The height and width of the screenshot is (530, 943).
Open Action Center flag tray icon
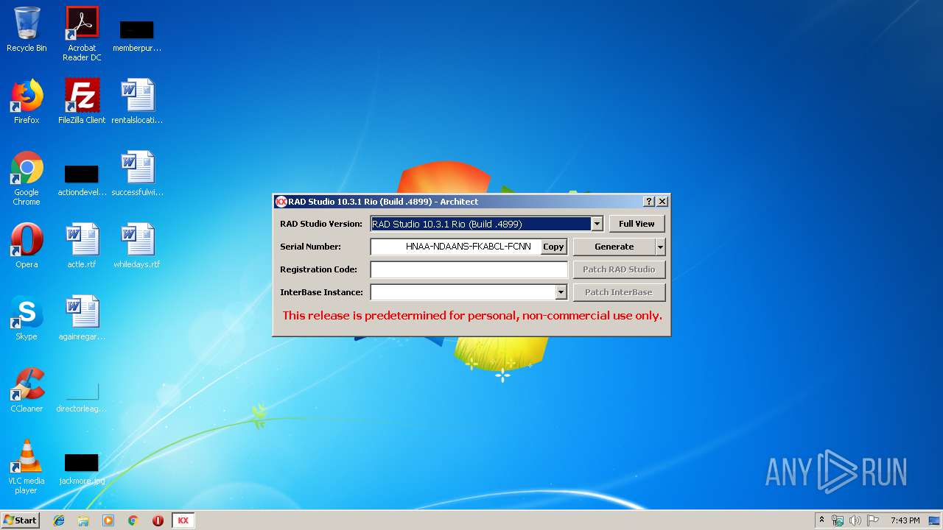tap(872, 520)
